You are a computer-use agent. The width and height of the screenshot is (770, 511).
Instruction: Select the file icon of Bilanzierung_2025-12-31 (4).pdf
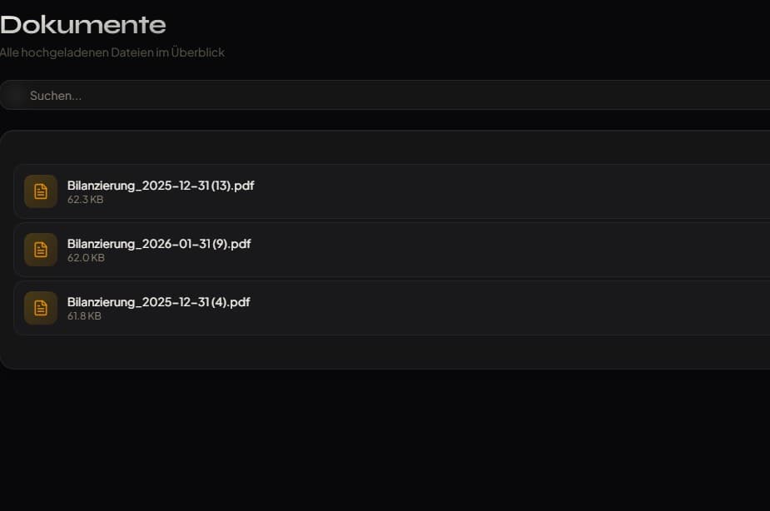pos(41,308)
